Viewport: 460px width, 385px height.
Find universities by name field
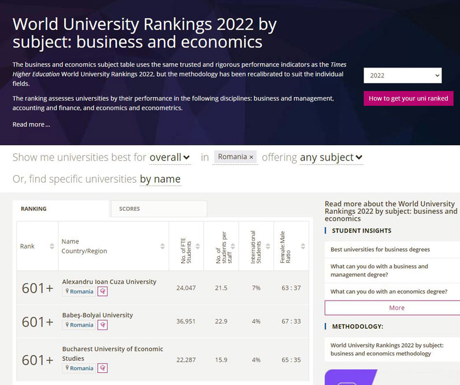click(x=160, y=179)
